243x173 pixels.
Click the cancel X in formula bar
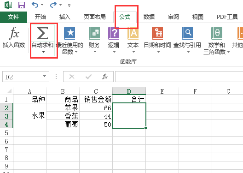(x=72, y=77)
